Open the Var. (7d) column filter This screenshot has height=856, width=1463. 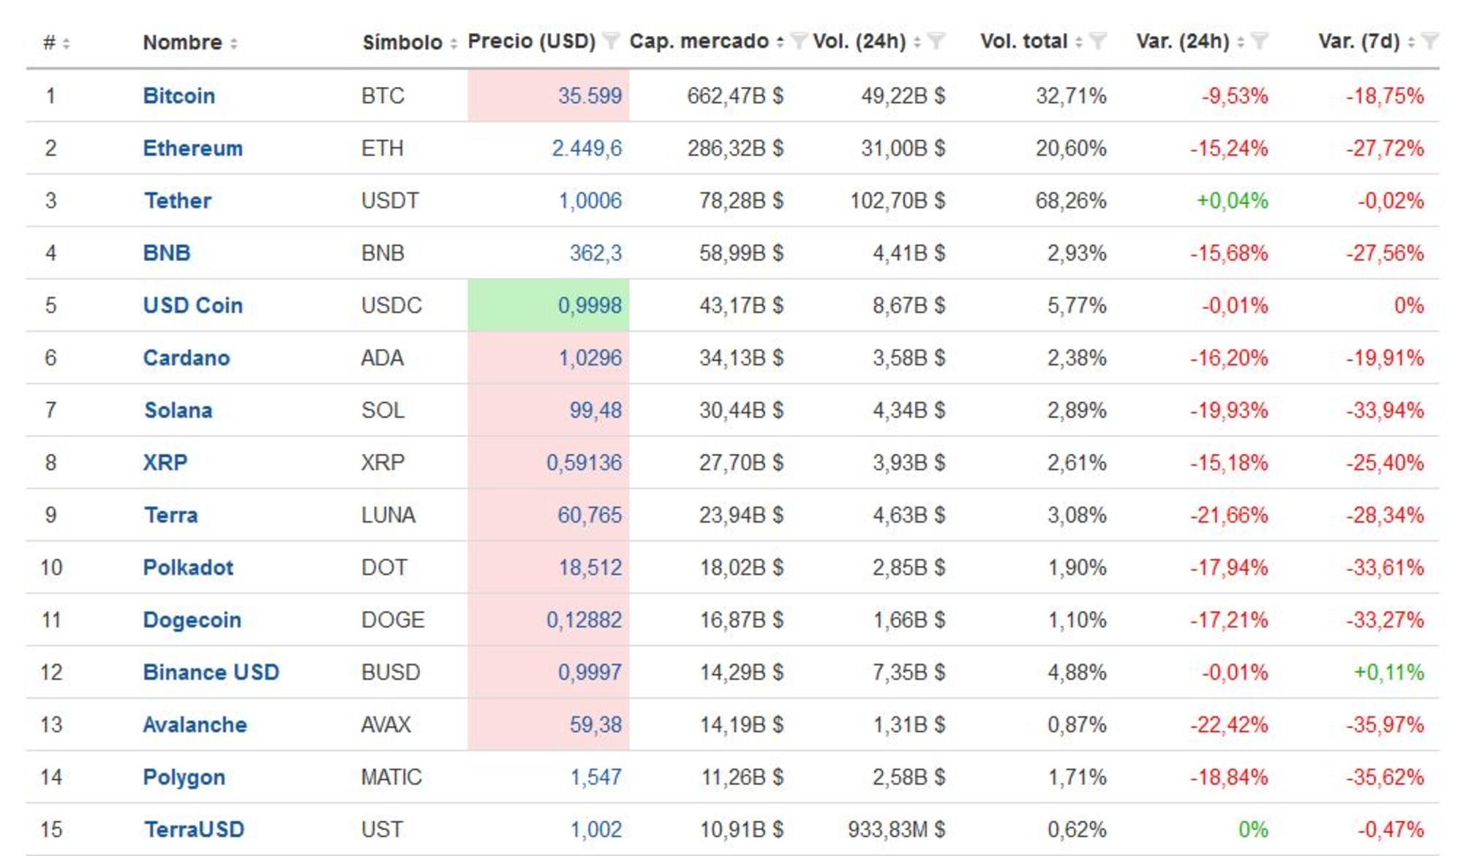coord(1429,42)
